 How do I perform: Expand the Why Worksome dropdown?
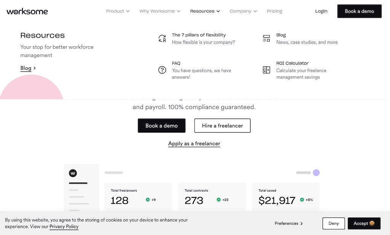pyautogui.click(x=160, y=11)
